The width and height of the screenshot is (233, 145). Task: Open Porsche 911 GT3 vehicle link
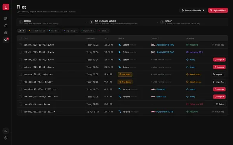[165, 111]
